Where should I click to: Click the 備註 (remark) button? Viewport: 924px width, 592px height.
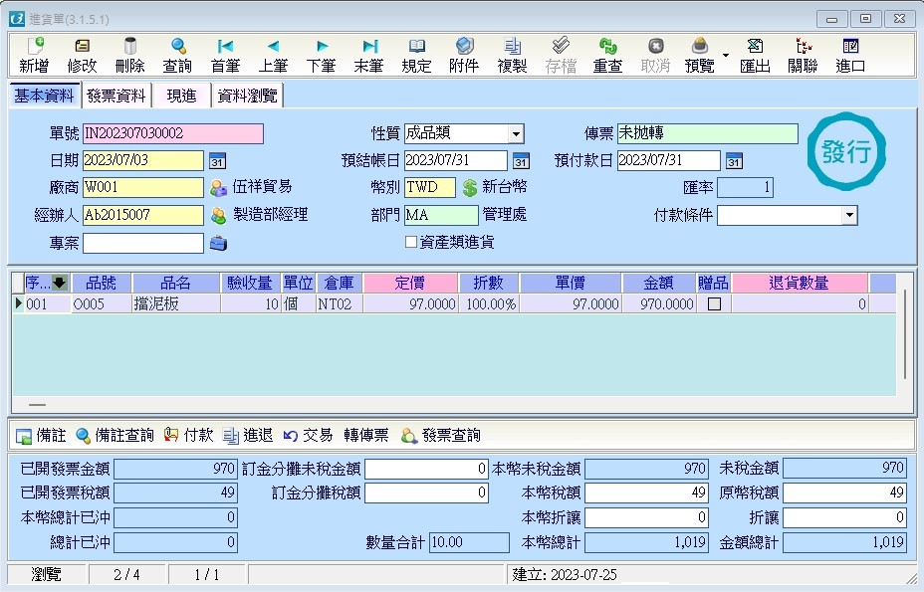pyautogui.click(x=41, y=436)
